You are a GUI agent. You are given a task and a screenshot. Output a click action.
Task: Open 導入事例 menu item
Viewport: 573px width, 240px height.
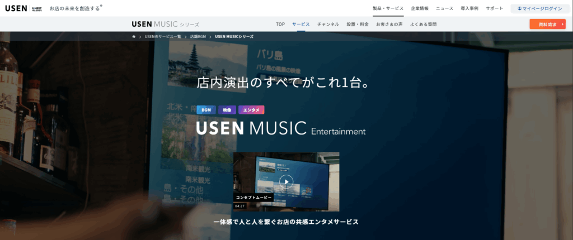click(469, 8)
